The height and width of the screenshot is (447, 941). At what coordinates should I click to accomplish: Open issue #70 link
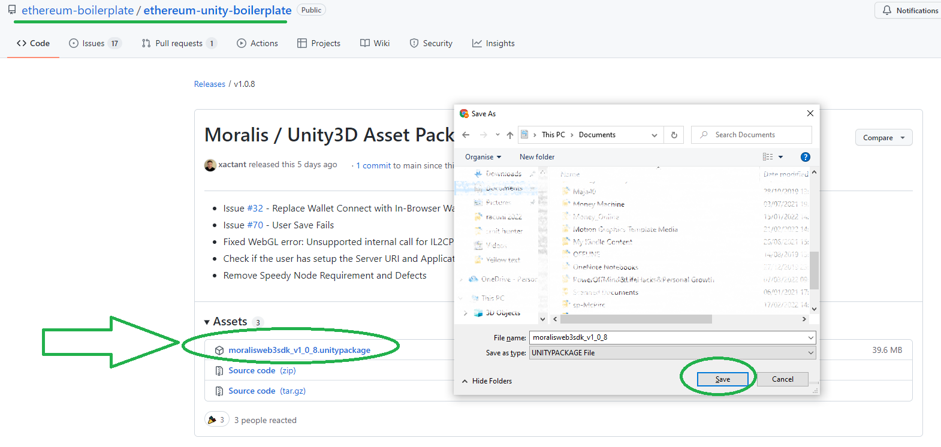(x=255, y=225)
